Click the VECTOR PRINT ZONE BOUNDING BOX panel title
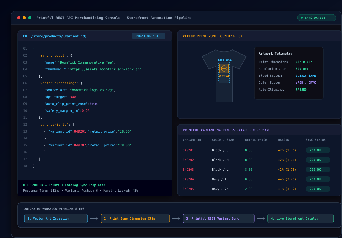Screen dimensions: 342x238 213,36
